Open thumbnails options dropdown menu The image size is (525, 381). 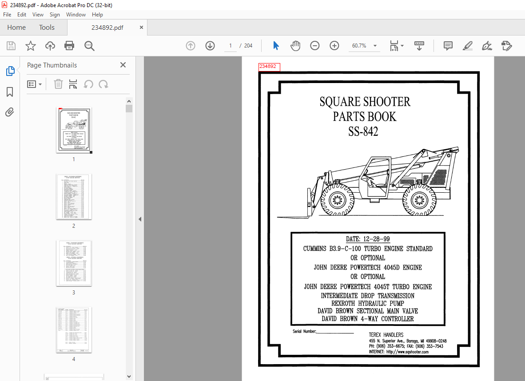(x=34, y=84)
